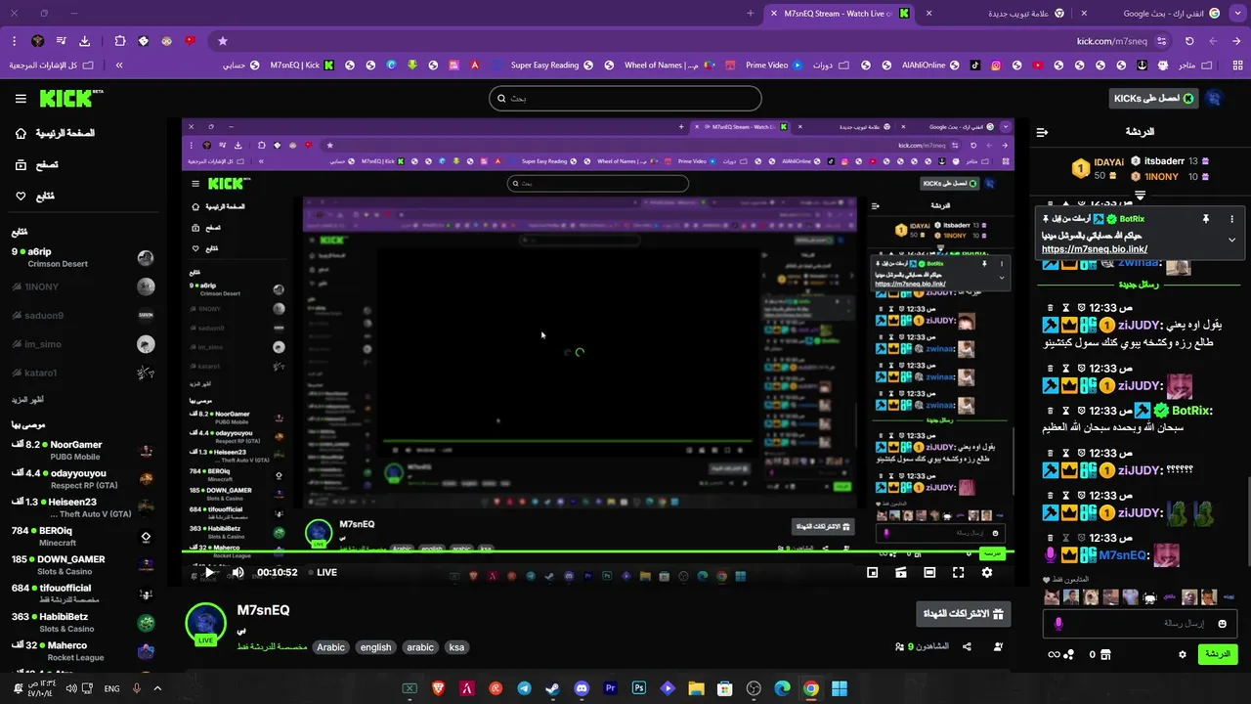
Task: Open DOWN_GAMER channel in the sidebar
Action: (82, 565)
